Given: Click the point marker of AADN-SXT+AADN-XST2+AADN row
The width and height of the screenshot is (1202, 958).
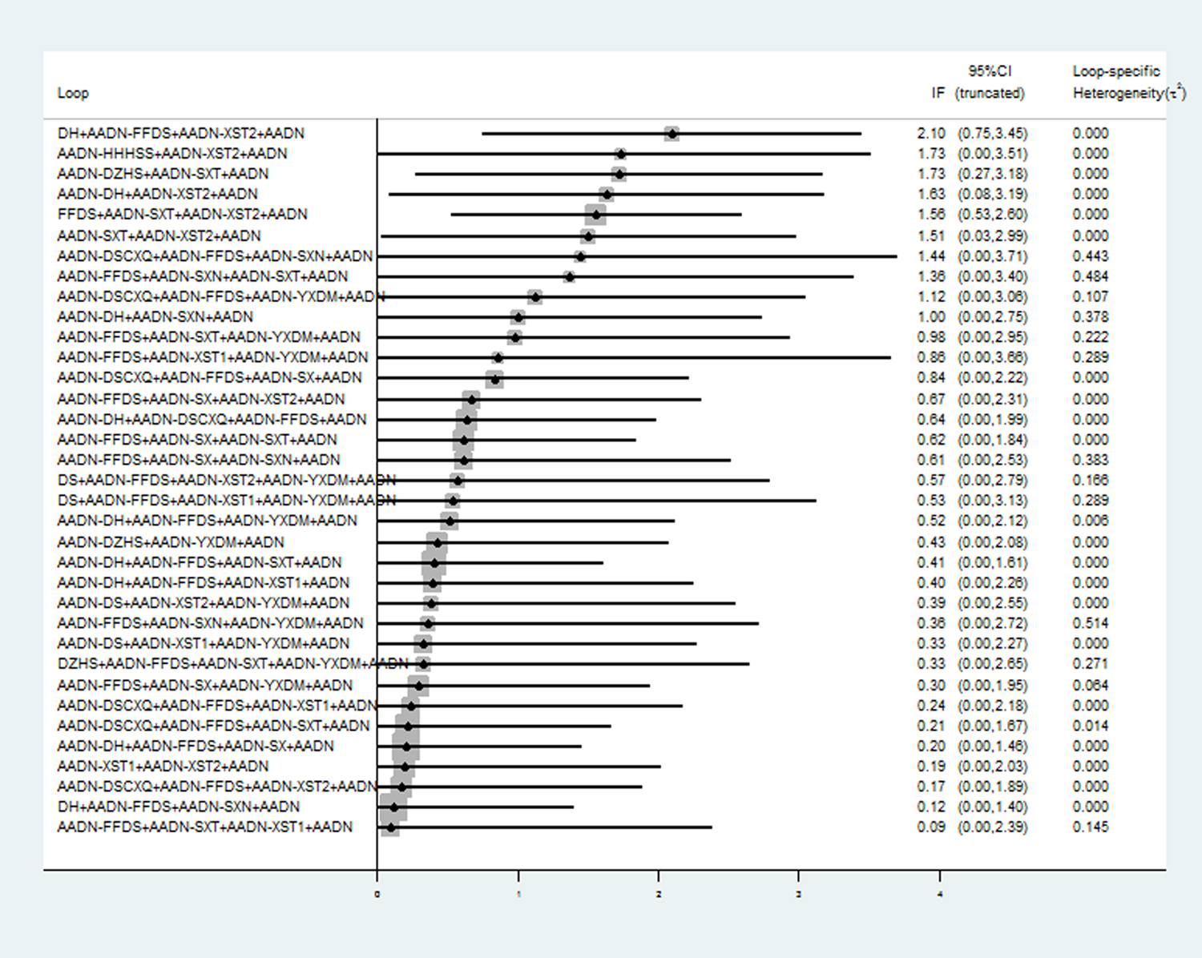Looking at the screenshot, I should pyautogui.click(x=587, y=236).
